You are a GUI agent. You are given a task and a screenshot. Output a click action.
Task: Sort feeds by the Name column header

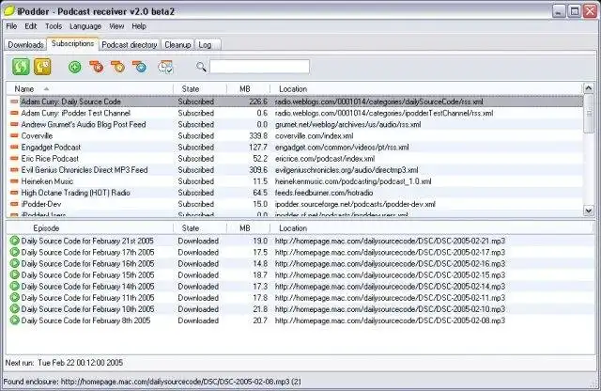coord(90,88)
